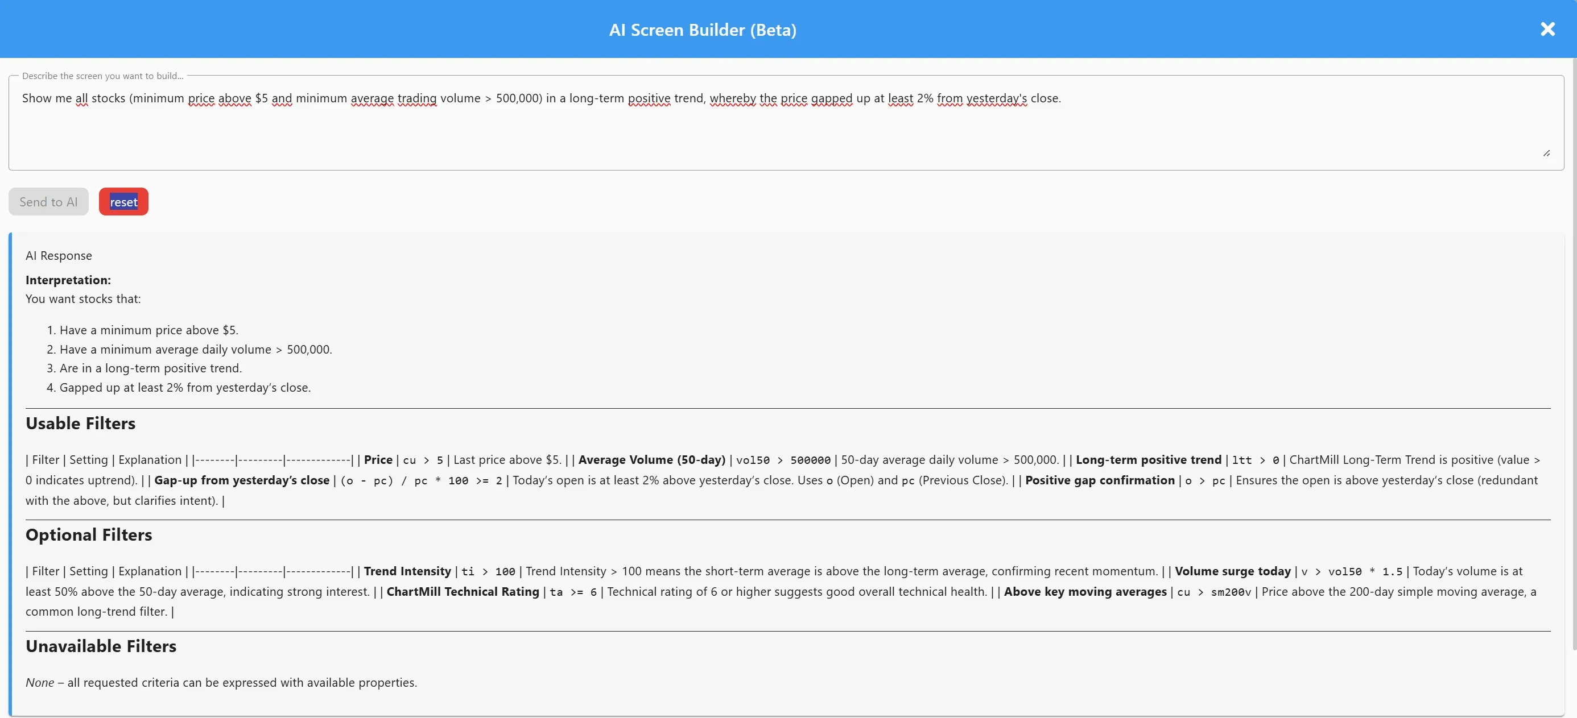The image size is (1577, 718).
Task: Select the Optional Filters heading
Action: tap(89, 534)
